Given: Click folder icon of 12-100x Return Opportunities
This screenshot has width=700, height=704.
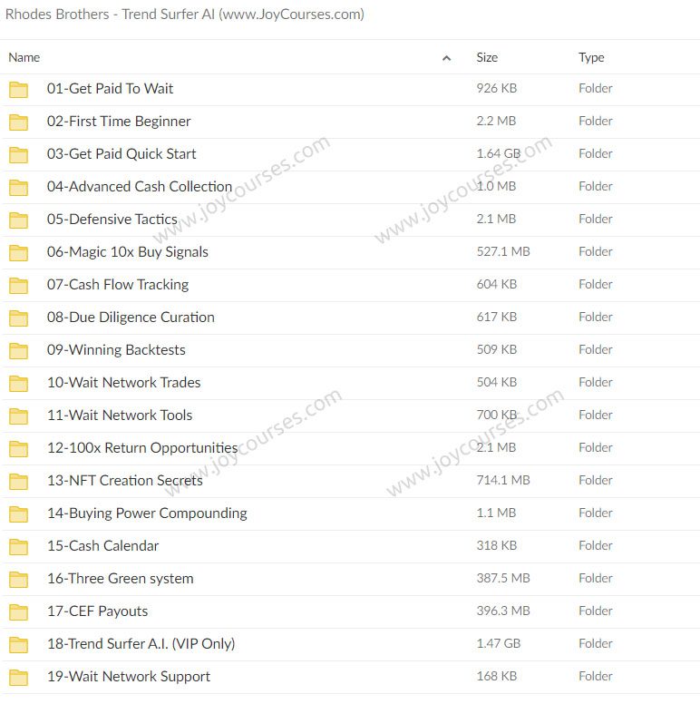Looking at the screenshot, I should [18, 449].
